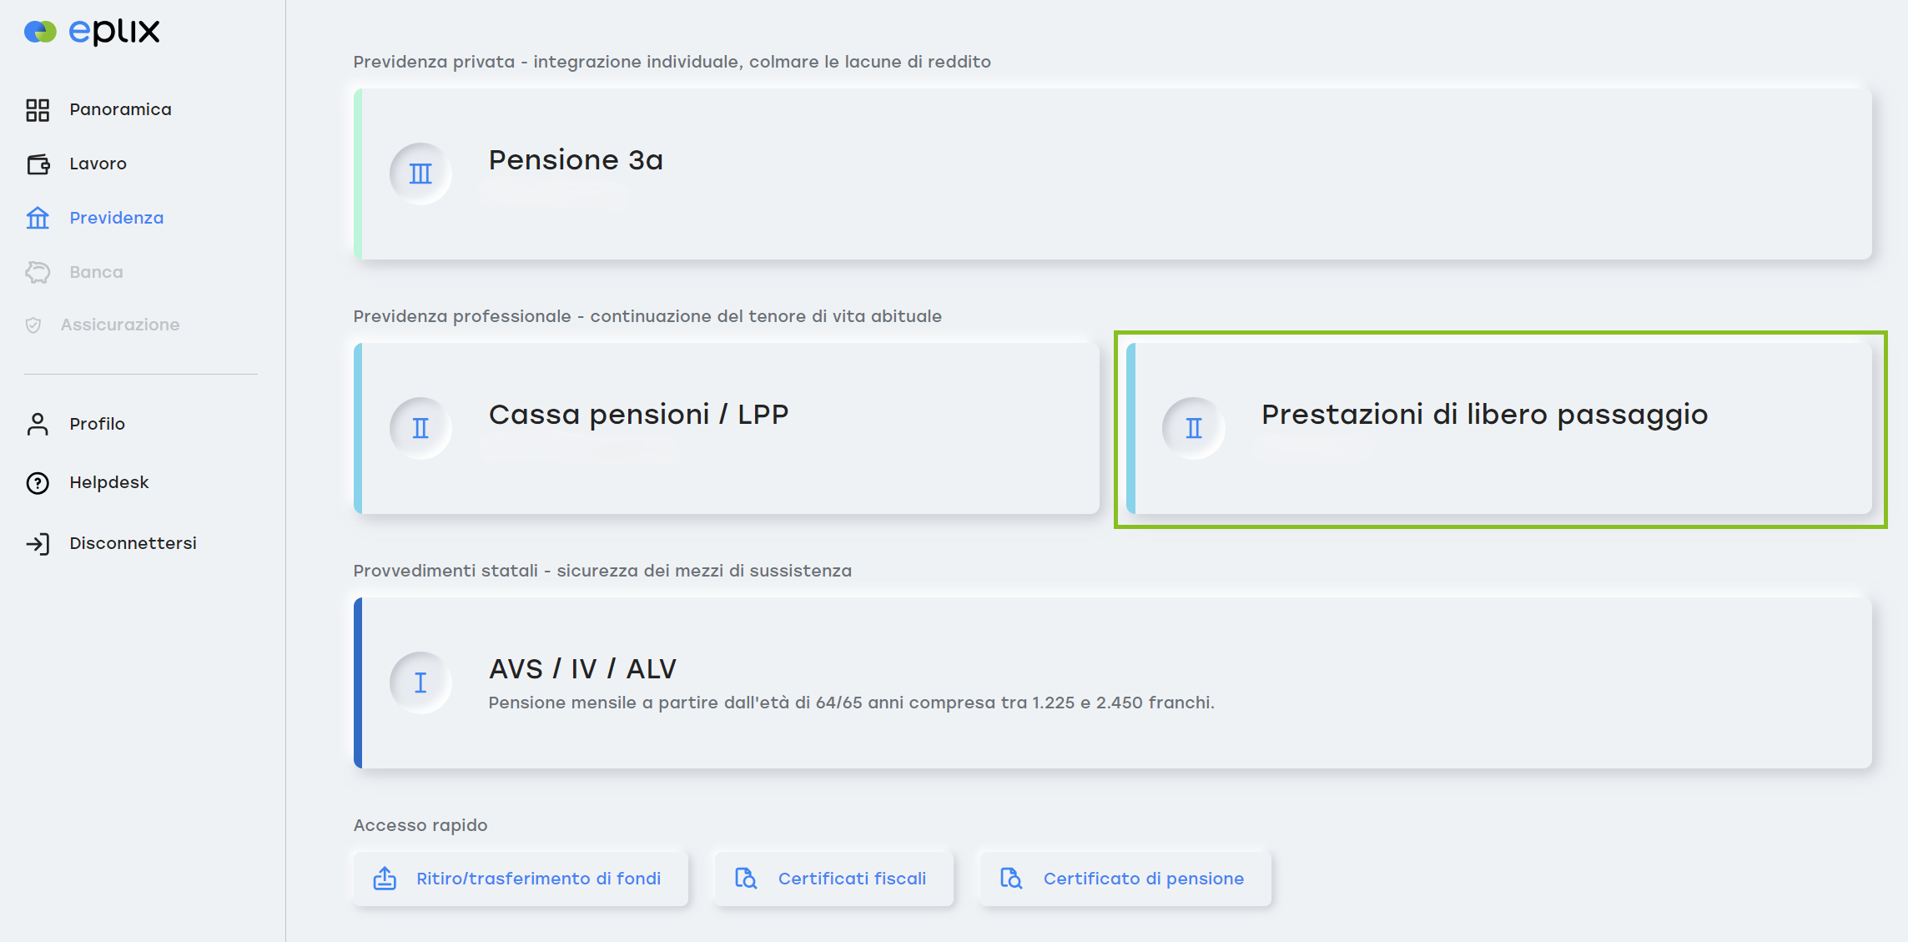
Task: Click the pillar III icon on Pensione 3a
Action: coord(420,174)
